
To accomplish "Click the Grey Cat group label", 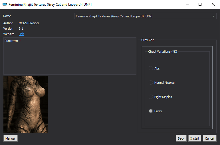I will (148, 40).
